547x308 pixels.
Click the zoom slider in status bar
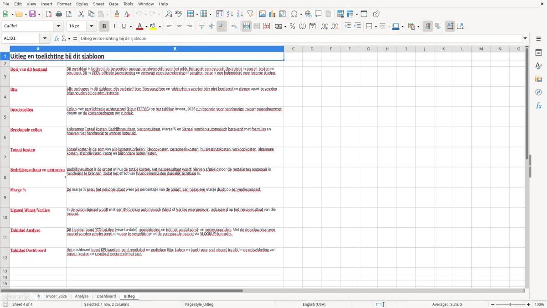click(x=510, y=304)
